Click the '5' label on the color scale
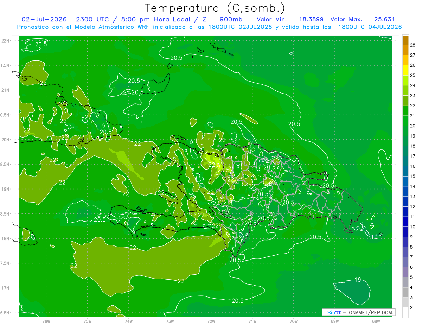Screen dimensions: 422x326 pyautogui.click(x=412, y=277)
